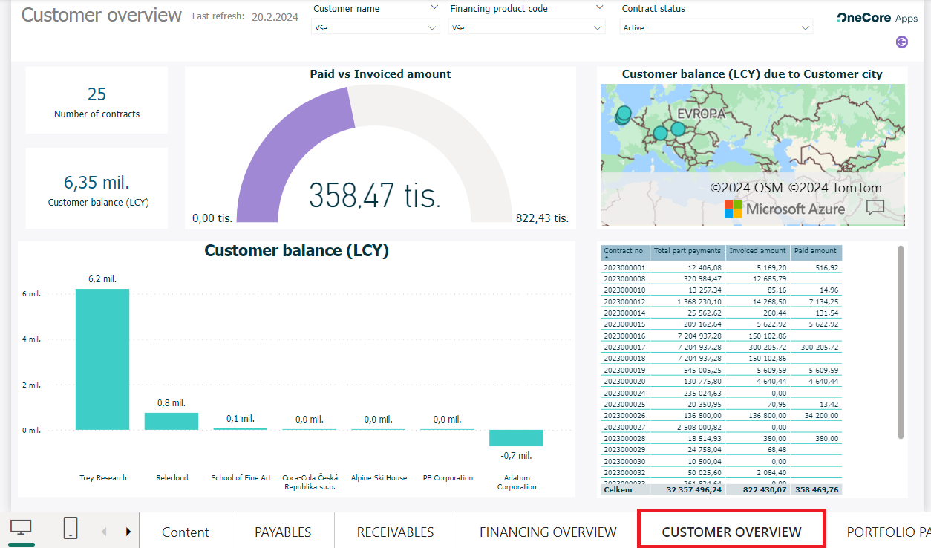This screenshot has width=931, height=548.
Task: Switch to the mobile phone layout icon
Action: click(x=70, y=529)
